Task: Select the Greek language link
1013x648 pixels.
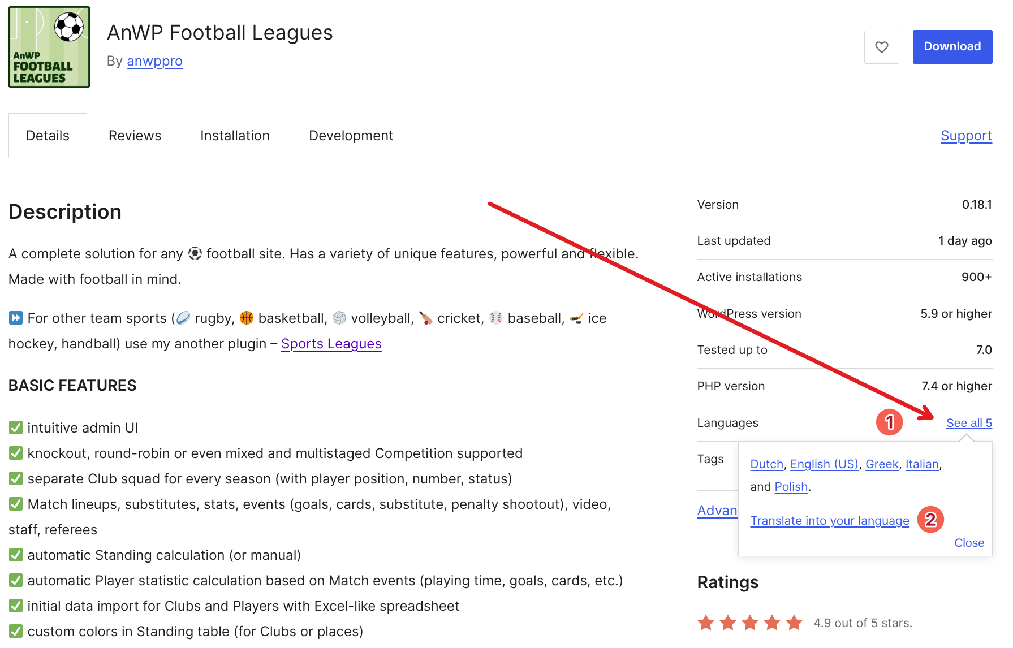Action: pos(882,464)
